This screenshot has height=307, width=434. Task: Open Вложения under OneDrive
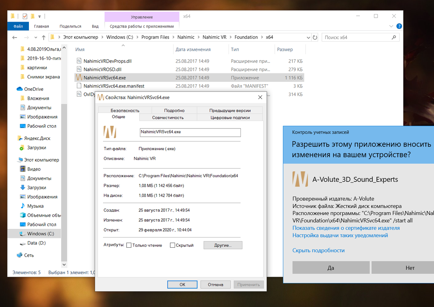(38, 98)
